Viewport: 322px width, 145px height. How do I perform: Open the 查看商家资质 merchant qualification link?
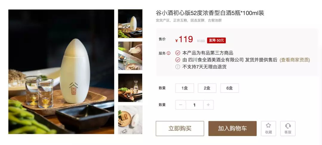coord(295,60)
